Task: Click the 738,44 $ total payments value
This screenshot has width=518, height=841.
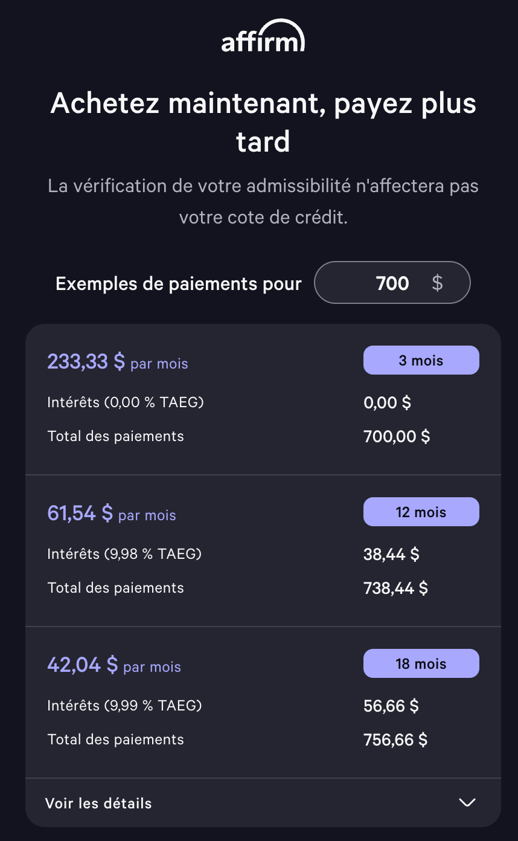Action: [395, 588]
